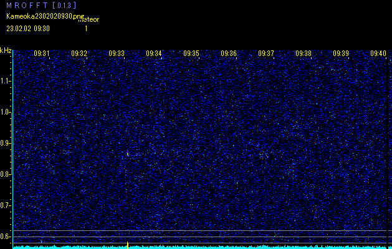This screenshot has height=249, width=392.
Task: Click the bright meteor echo in the spectrogram
Action: click(128, 153)
